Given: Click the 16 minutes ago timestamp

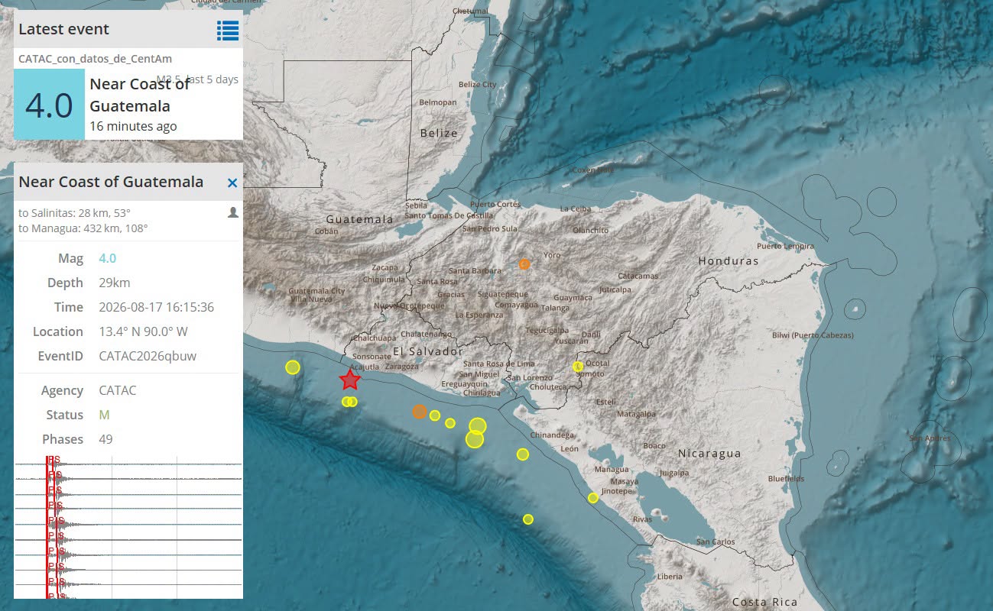Looking at the screenshot, I should coord(133,127).
